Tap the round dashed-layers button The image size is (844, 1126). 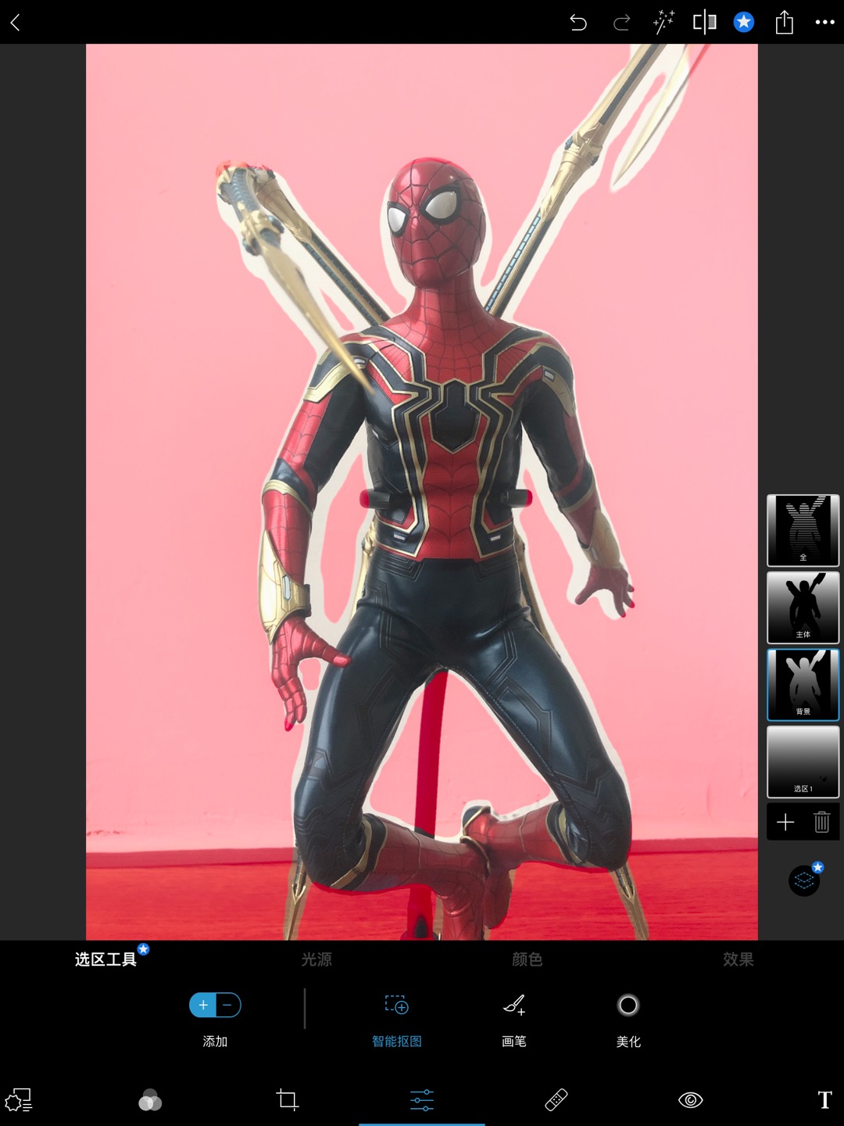coord(804,880)
